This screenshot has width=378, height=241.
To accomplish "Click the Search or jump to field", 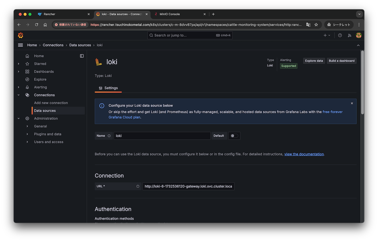I will pos(190,35).
